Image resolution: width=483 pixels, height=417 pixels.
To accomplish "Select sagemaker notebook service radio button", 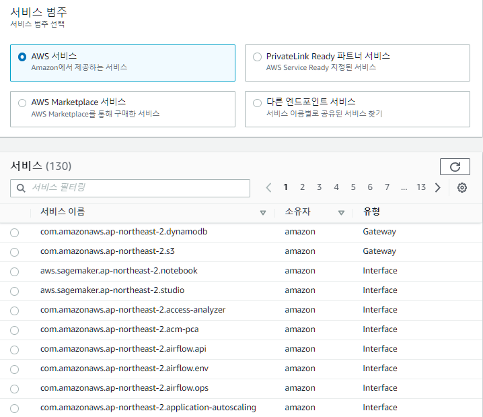I will (x=15, y=271).
